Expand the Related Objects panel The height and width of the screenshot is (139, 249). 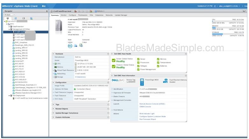coord(53,109)
